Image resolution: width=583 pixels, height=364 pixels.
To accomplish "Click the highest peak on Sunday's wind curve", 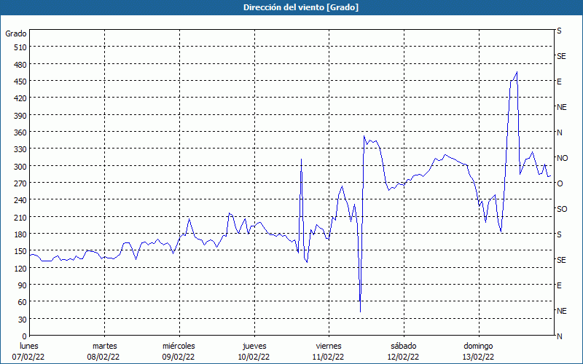I will coord(517,72).
